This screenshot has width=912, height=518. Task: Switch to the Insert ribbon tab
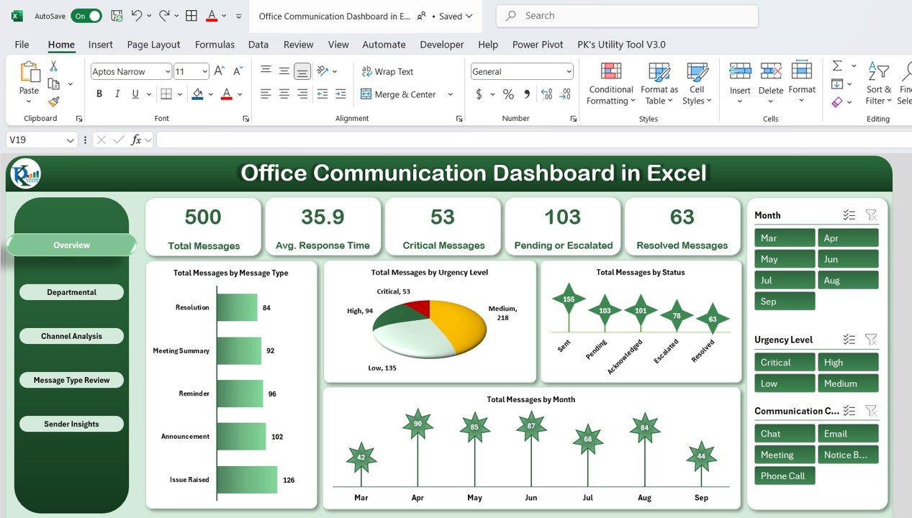[x=100, y=45]
